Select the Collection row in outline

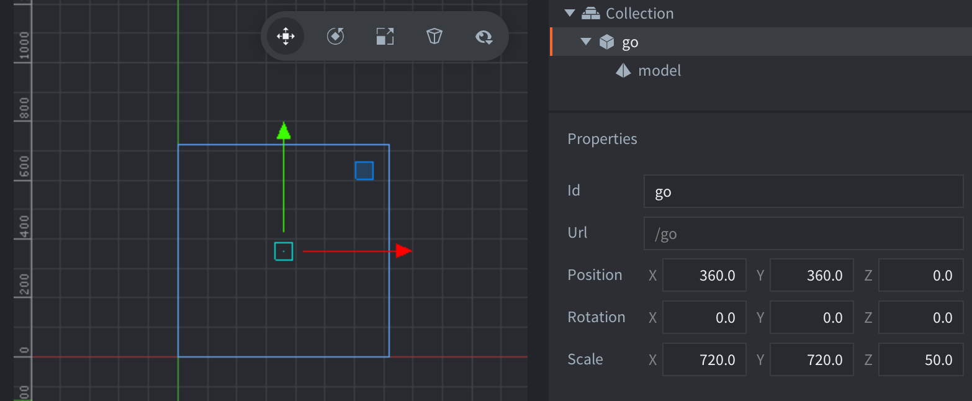[x=760, y=13]
